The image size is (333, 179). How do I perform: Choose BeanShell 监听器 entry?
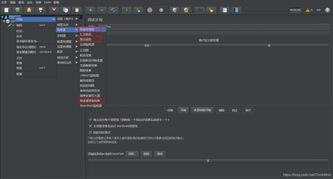point(92,105)
